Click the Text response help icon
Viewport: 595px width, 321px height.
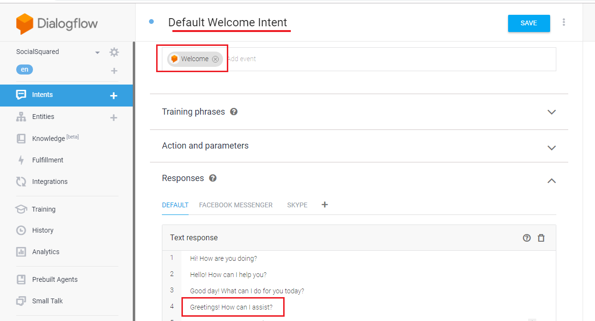point(527,238)
